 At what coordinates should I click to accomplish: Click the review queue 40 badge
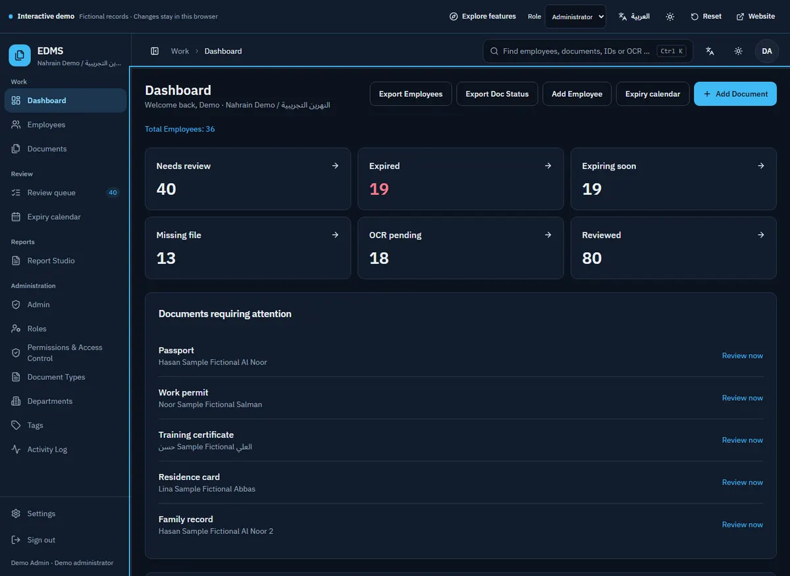pos(113,193)
